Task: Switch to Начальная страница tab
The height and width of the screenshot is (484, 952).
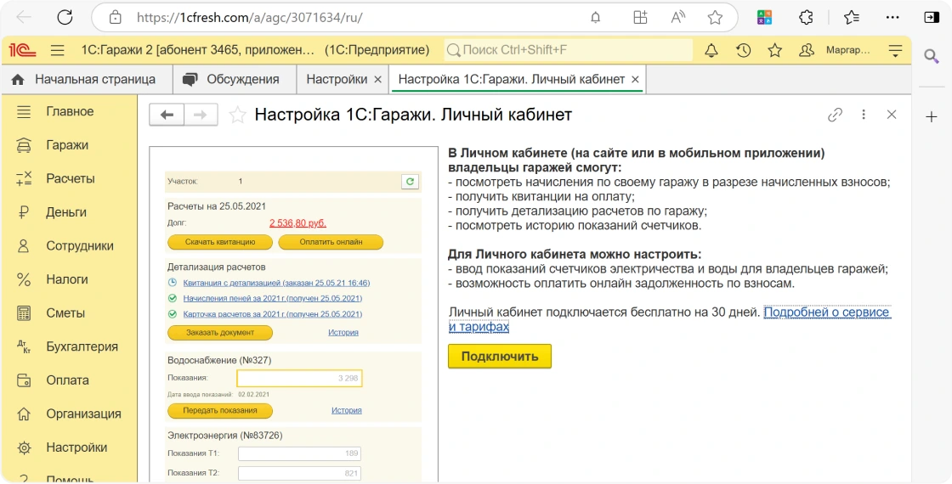Action: click(x=87, y=80)
